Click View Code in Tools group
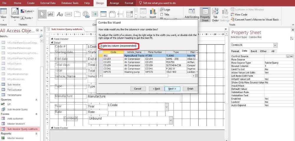This screenshot has width=295, height=141. (x=239, y=14)
